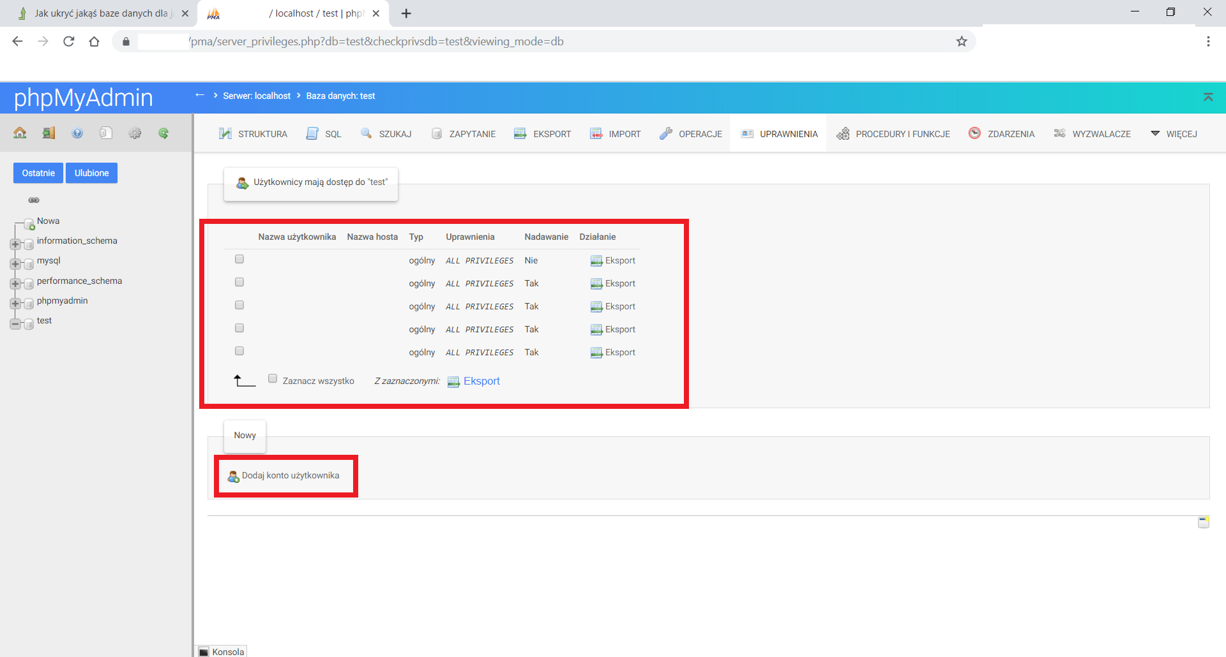Bookmark this page with star icon
Image resolution: width=1226 pixels, height=657 pixels.
click(962, 41)
